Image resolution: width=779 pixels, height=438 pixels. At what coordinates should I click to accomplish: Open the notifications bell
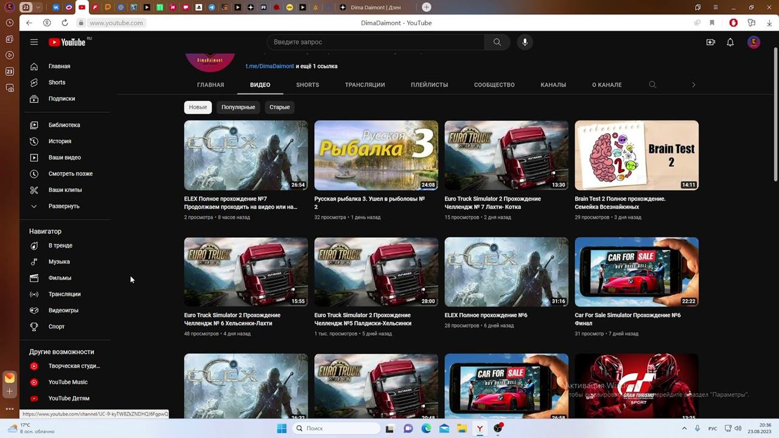730,42
